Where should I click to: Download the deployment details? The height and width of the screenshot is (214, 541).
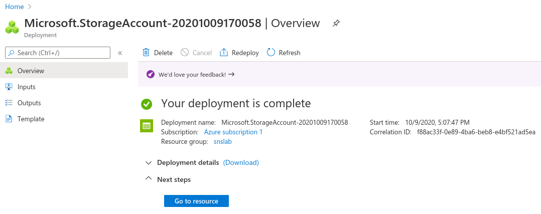(241, 162)
